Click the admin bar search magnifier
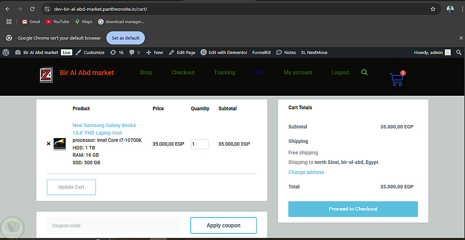The image size is (465, 240). pyautogui.click(x=459, y=53)
